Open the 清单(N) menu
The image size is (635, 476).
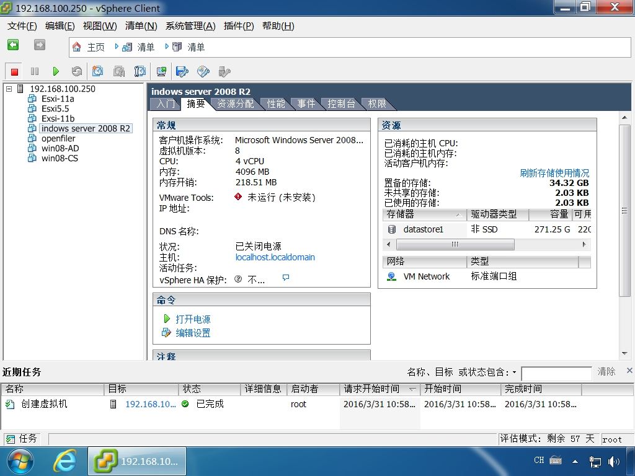[141, 26]
